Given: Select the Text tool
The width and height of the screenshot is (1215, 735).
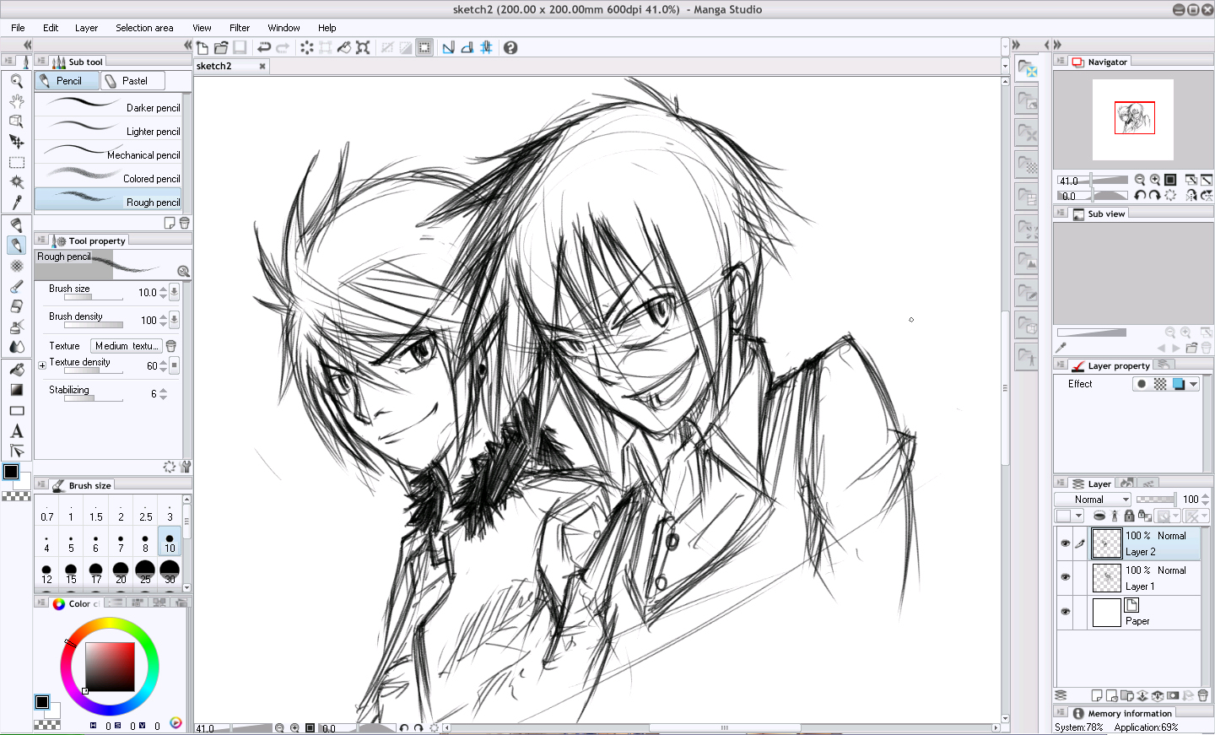Looking at the screenshot, I should [x=16, y=431].
